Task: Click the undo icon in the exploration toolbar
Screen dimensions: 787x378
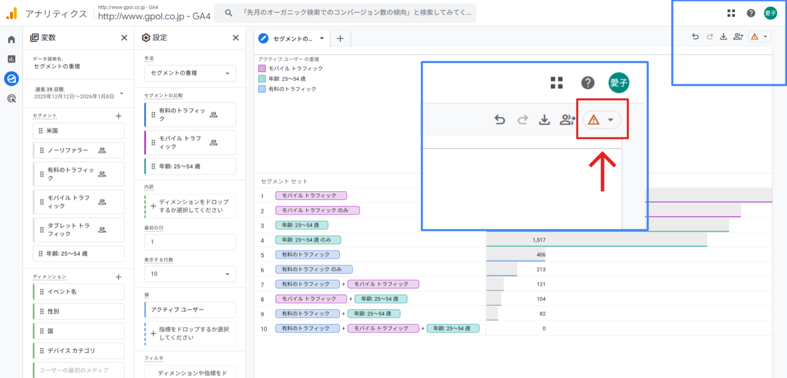Action: point(695,36)
